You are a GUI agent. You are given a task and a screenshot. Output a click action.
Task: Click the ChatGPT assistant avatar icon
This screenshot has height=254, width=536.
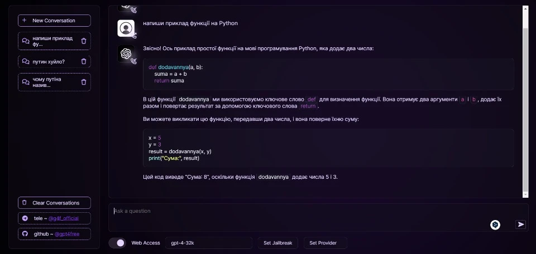pyautogui.click(x=126, y=54)
